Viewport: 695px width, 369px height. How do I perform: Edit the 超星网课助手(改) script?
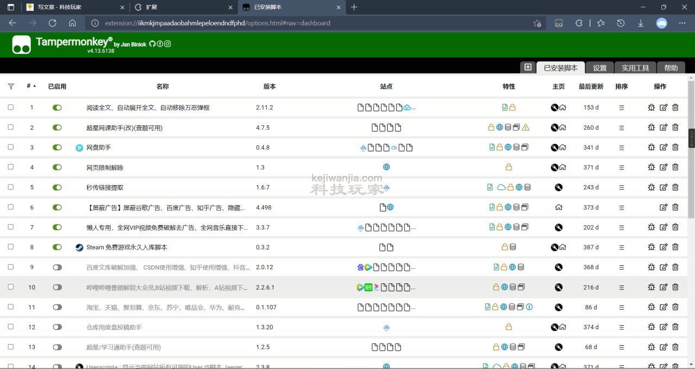(664, 128)
